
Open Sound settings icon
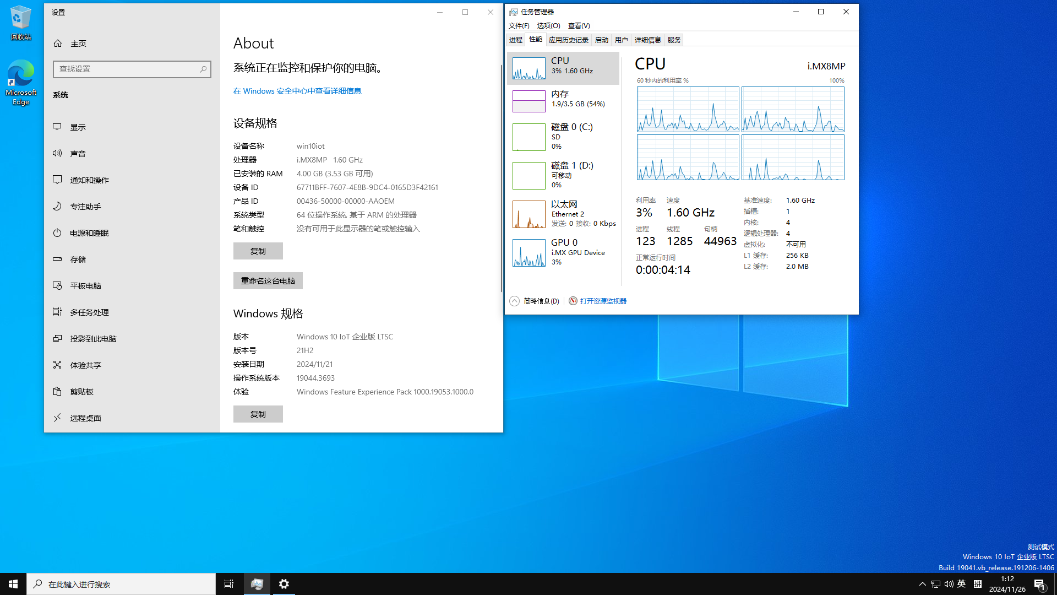click(57, 153)
